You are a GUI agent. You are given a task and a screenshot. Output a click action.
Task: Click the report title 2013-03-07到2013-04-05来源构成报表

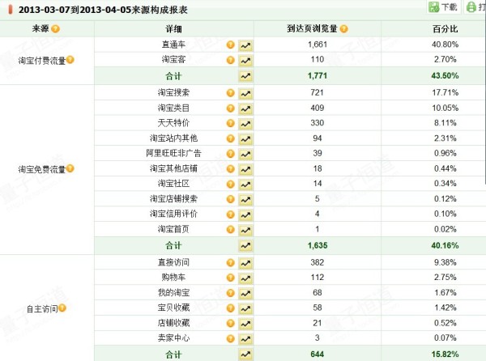click(103, 10)
